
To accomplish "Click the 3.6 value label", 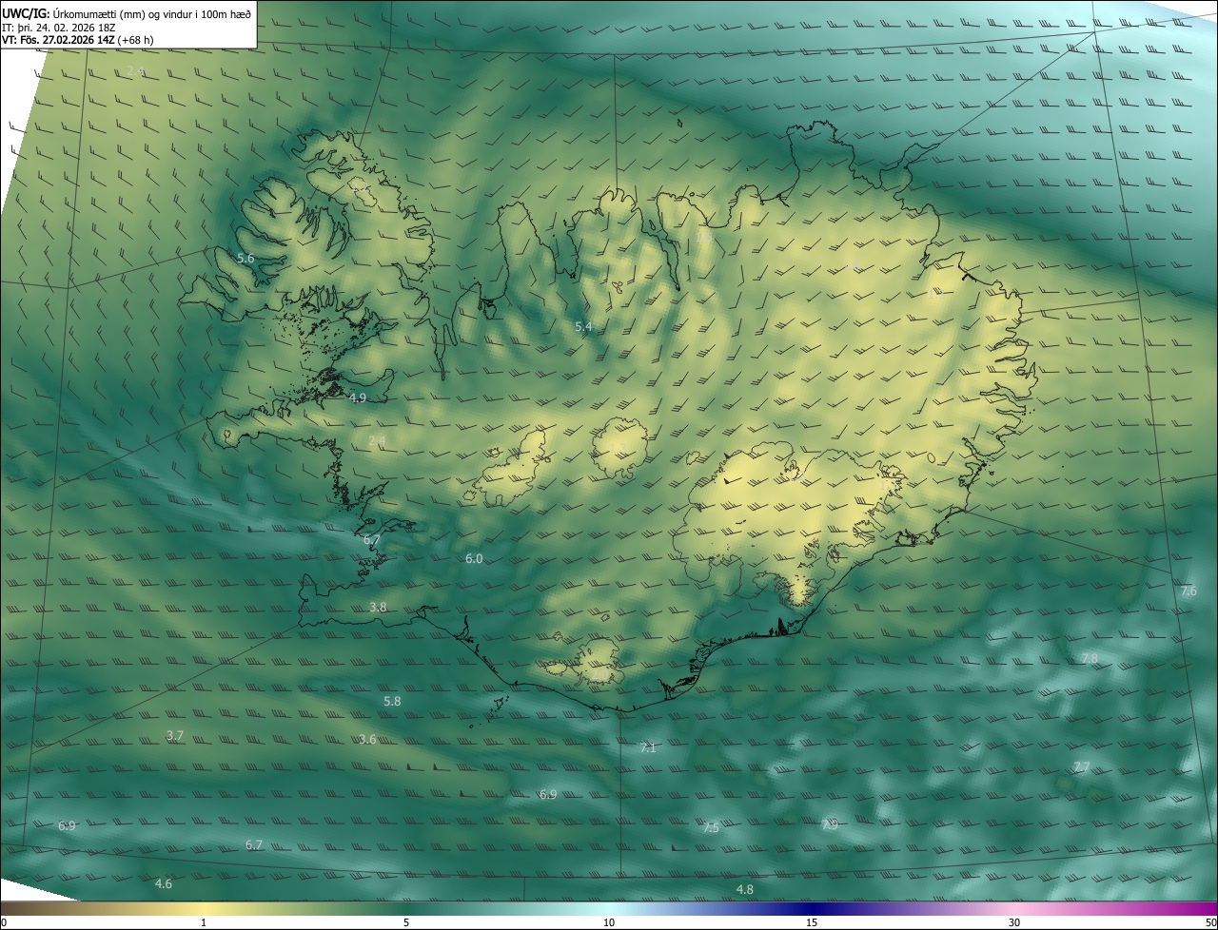I will [x=367, y=740].
